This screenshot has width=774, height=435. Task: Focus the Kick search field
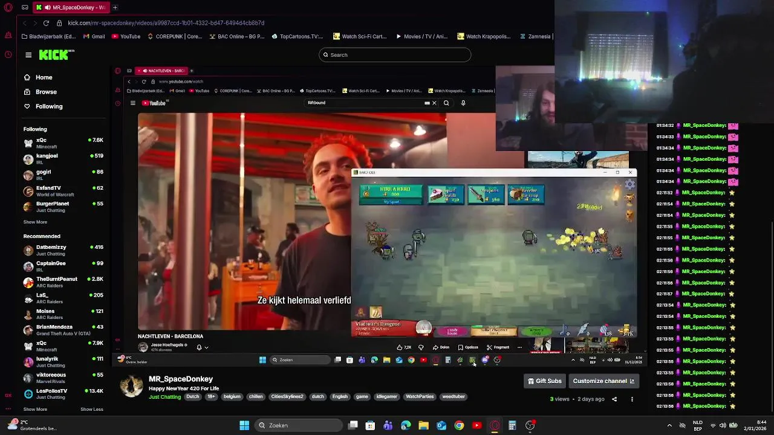[x=395, y=55]
